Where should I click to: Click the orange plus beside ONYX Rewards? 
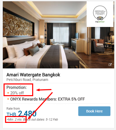coord(8,99)
